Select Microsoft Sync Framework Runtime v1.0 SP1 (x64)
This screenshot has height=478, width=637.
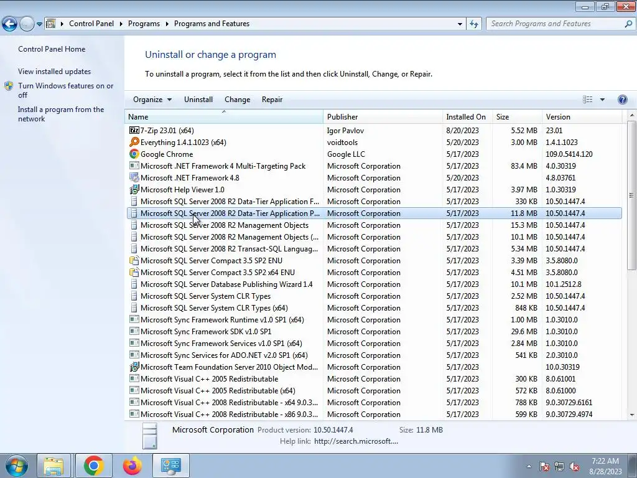pyautogui.click(x=374, y=320)
